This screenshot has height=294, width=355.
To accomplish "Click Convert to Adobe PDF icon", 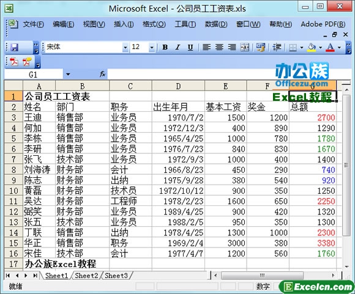I will pyautogui.click(x=14, y=62).
